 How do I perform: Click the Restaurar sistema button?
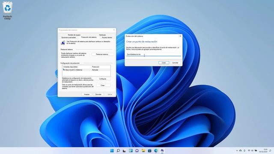point(102,54)
